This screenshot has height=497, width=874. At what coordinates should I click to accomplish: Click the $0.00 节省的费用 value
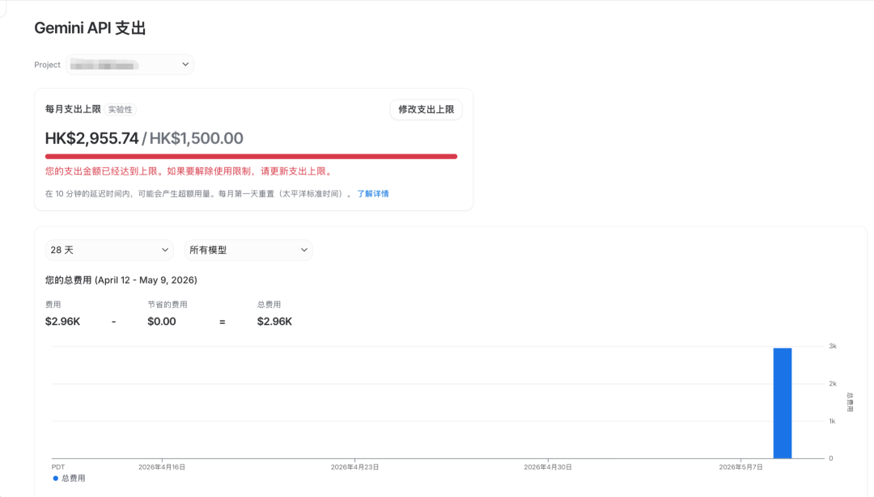[162, 321]
